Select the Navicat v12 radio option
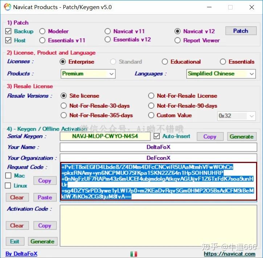Image resolution: width=263 pixels, height=258 pixels. tap(177, 31)
